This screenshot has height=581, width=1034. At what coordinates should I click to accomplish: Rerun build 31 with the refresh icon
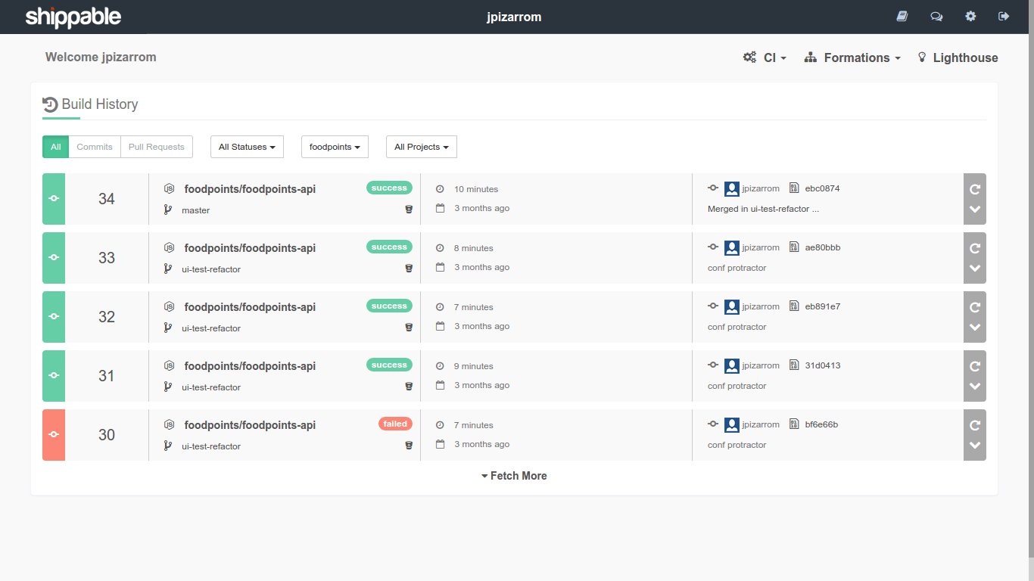975,365
